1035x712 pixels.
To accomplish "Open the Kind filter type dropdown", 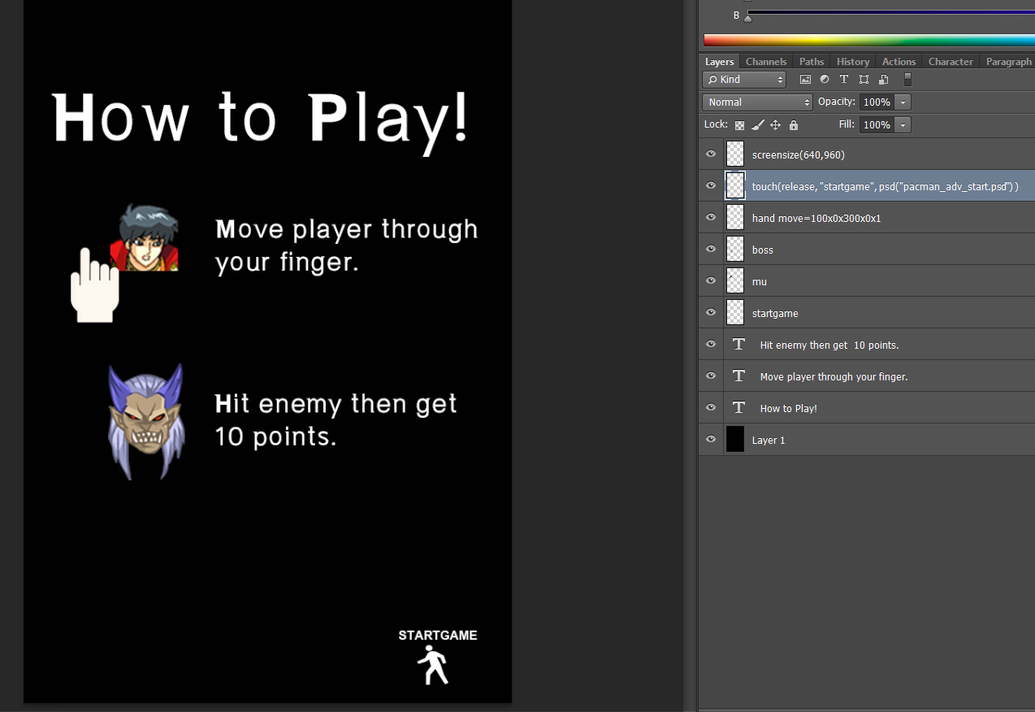I will (x=744, y=80).
